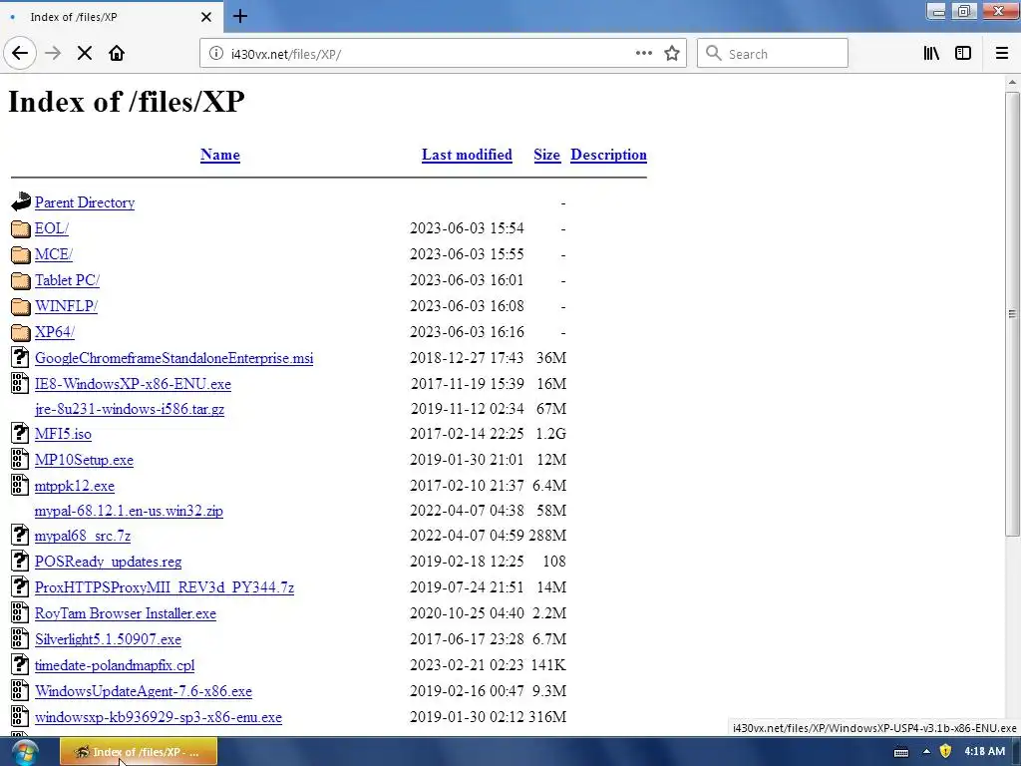Sort listing by Last modified column
Viewport: 1021px width, 766px height.
pyautogui.click(x=467, y=155)
